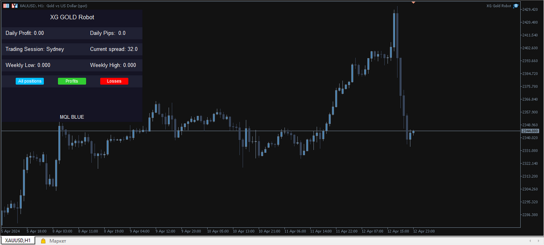The width and height of the screenshot is (544, 245).
Task: Open the one-click trading panel icon
Action: pyautogui.click(x=14, y=6)
